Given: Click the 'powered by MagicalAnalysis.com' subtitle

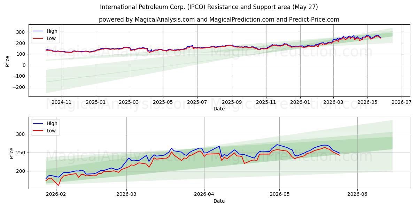Looking at the screenshot, I should 219,20.
